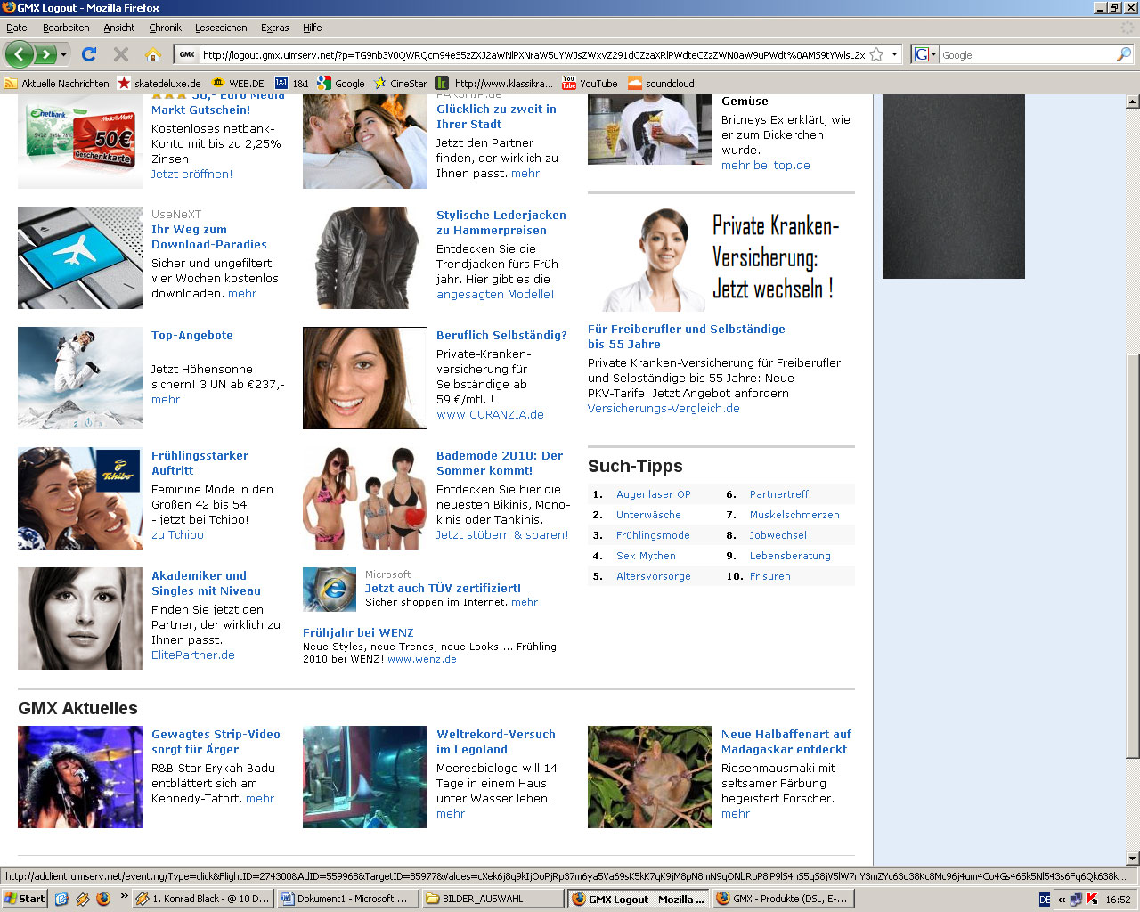Open the Datei menu

[x=18, y=28]
